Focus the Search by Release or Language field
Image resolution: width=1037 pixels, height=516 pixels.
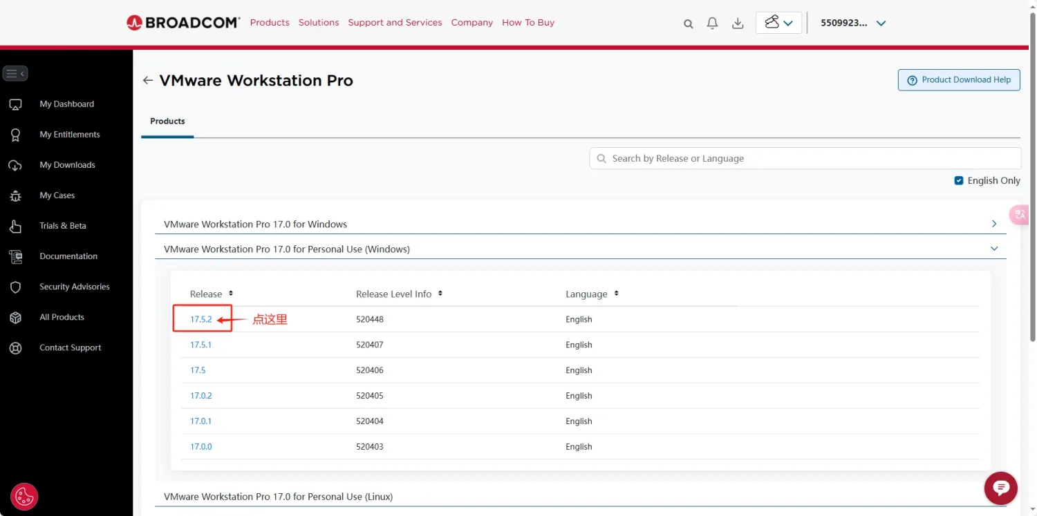[x=805, y=158]
